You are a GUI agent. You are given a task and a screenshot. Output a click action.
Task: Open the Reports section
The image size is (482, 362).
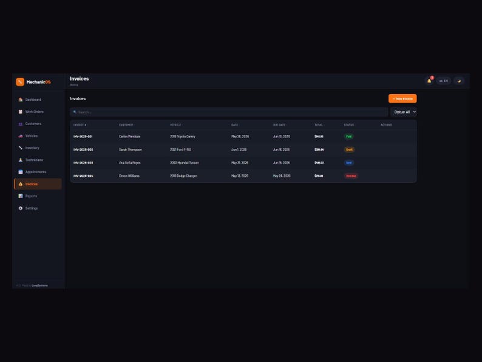point(38,196)
